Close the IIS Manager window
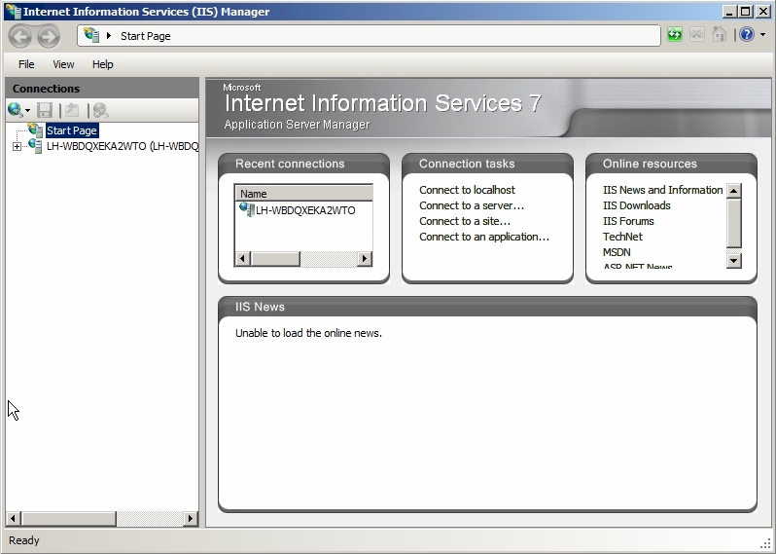The width and height of the screenshot is (776, 554). pos(762,12)
